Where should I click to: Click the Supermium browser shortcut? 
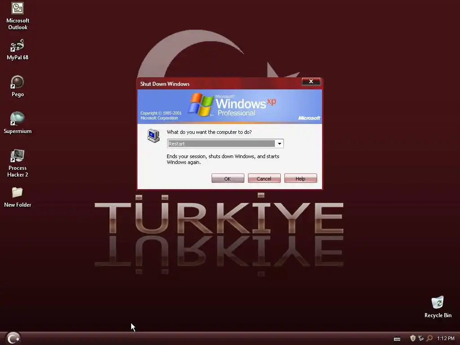tap(18, 123)
